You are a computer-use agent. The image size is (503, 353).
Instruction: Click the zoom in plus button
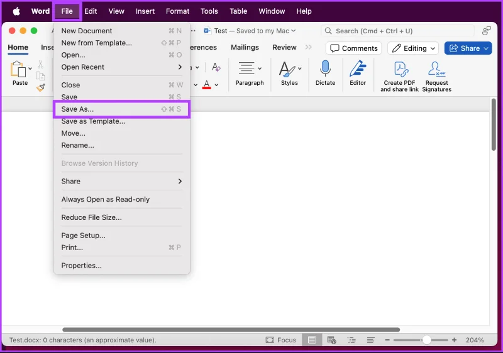(454, 340)
